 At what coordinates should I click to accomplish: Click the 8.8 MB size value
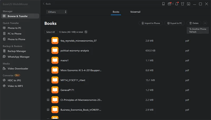(149, 70)
